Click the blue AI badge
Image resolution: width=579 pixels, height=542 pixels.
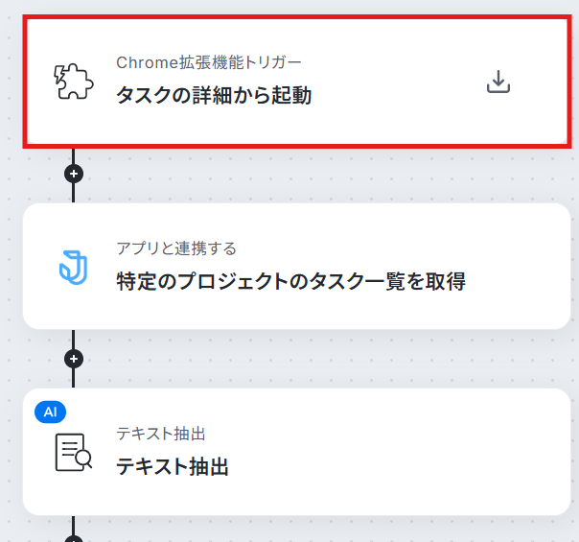pyautogui.click(x=51, y=412)
